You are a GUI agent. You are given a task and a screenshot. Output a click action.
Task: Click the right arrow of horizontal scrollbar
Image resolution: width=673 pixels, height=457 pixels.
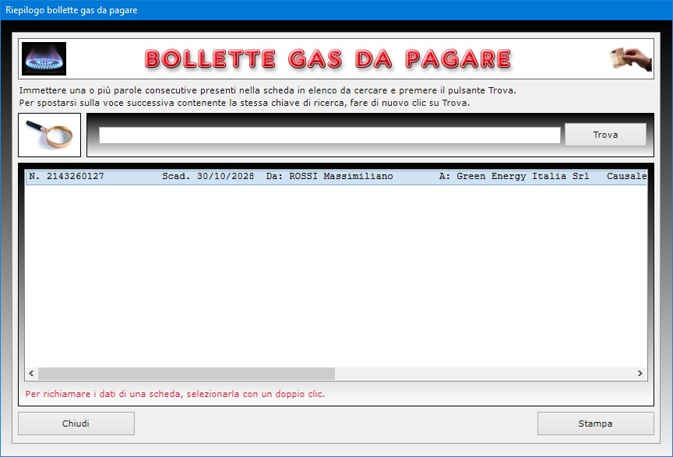point(640,374)
